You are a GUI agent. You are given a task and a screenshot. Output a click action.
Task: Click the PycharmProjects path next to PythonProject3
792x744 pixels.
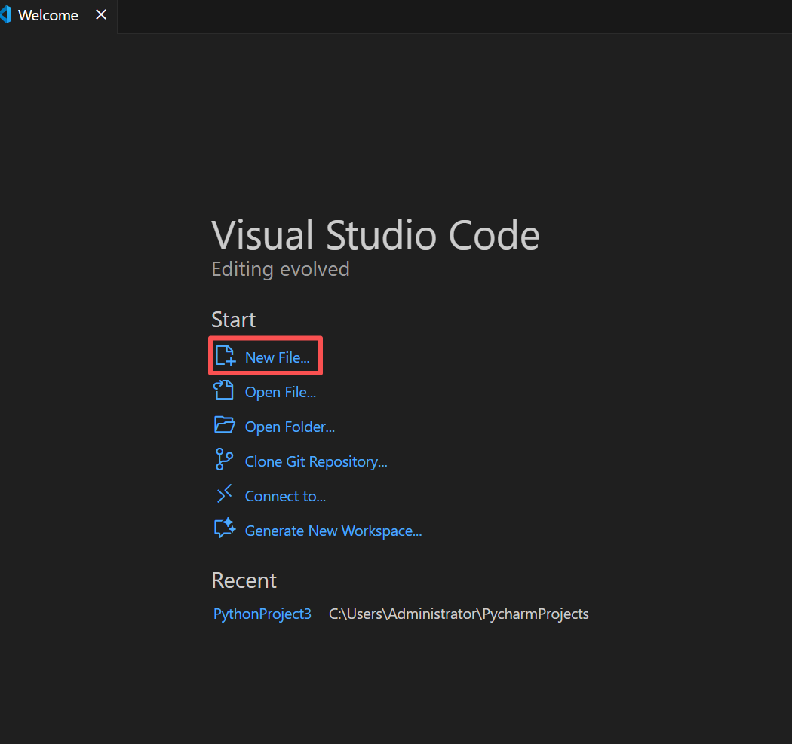pyautogui.click(x=459, y=614)
